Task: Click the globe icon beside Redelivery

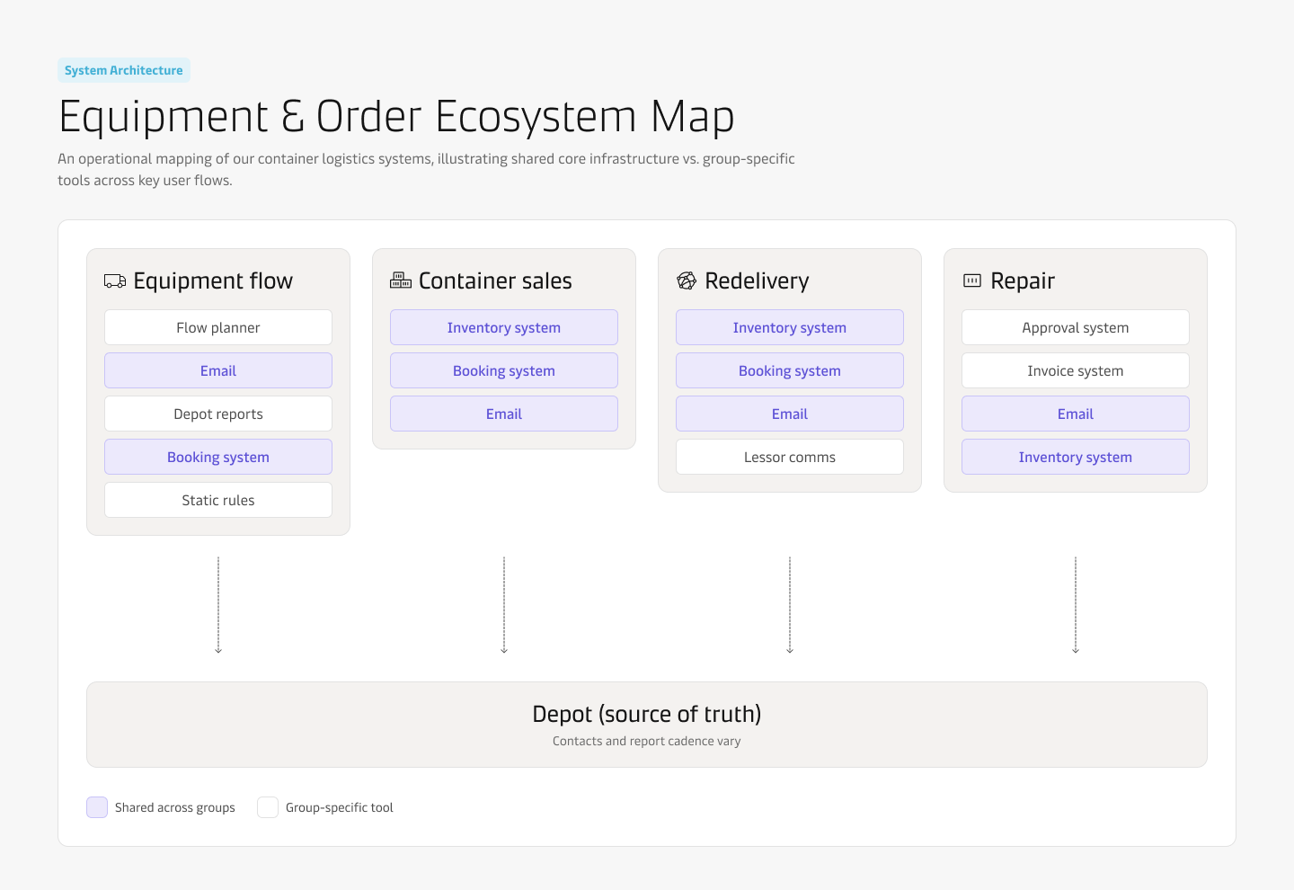Action: [x=687, y=280]
